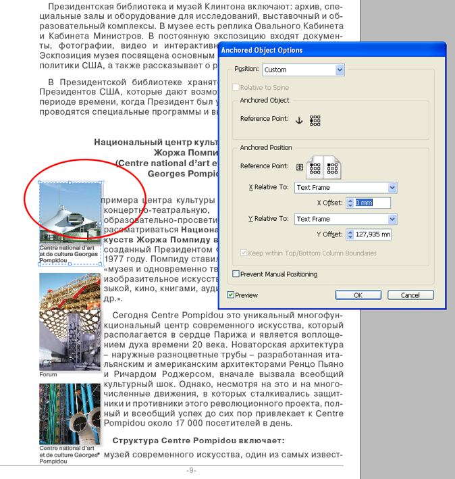Screen dimensions: 455x479
Task: Click the heading 'Структура Centre Pompidou включает:'
Action: click(x=198, y=440)
